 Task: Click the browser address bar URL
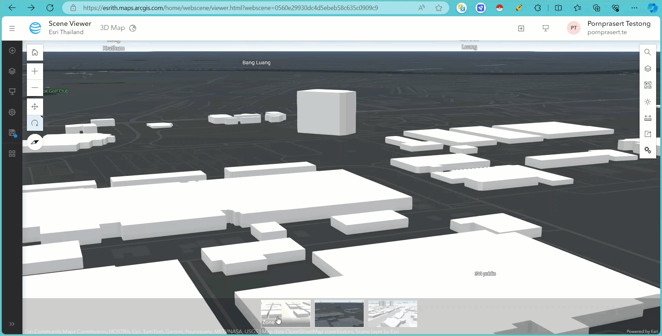230,8
